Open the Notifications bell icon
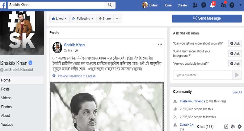 coord(212,5)
